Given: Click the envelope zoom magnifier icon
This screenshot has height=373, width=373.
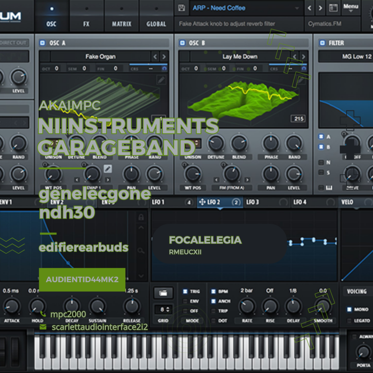Looking at the screenshot, I should (141, 251).
